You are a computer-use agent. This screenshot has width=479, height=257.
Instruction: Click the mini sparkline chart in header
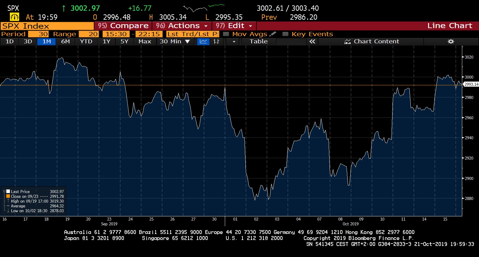coord(204,7)
